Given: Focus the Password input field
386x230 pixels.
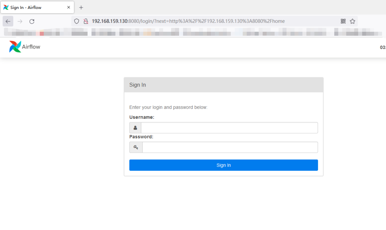Looking at the screenshot, I should click(x=230, y=147).
